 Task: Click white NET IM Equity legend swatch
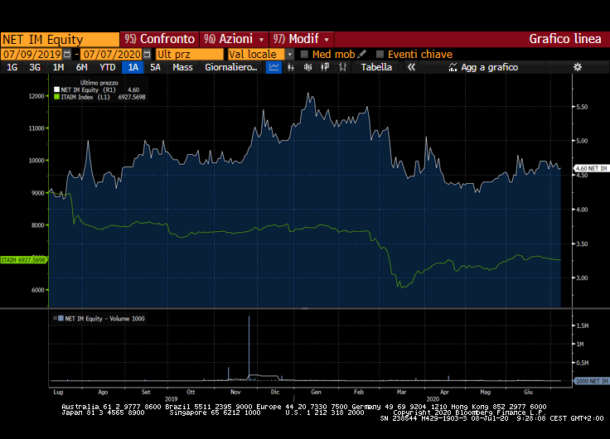click(56, 89)
